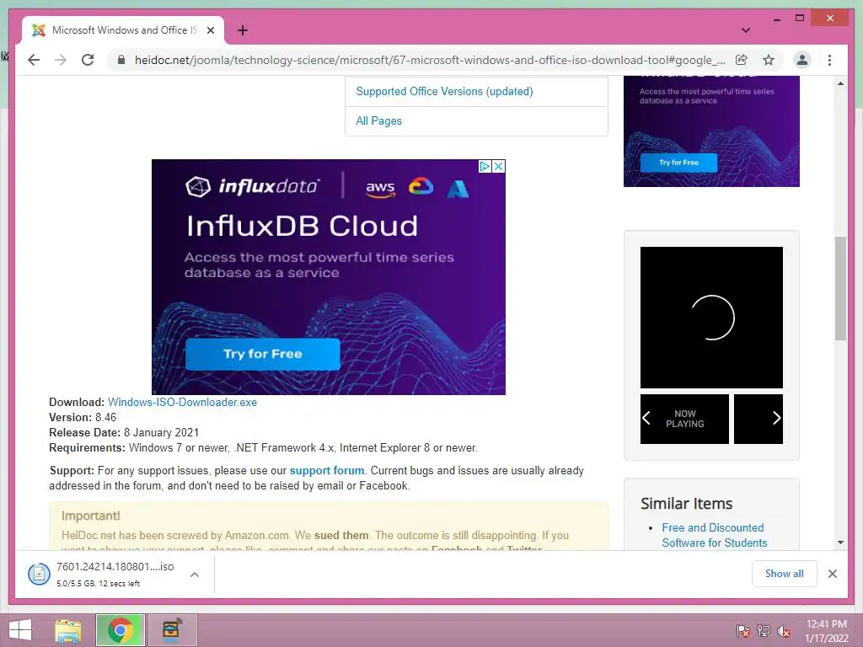863x647 pixels.
Task: Select 'Release Date: 8 January 2021' text
Action: (x=124, y=432)
